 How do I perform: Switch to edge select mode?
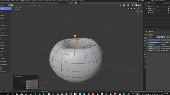11,5
